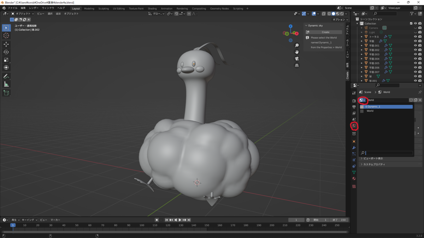This screenshot has height=238, width=424.
Task: Open the ファイル menu
Action: (12, 8)
